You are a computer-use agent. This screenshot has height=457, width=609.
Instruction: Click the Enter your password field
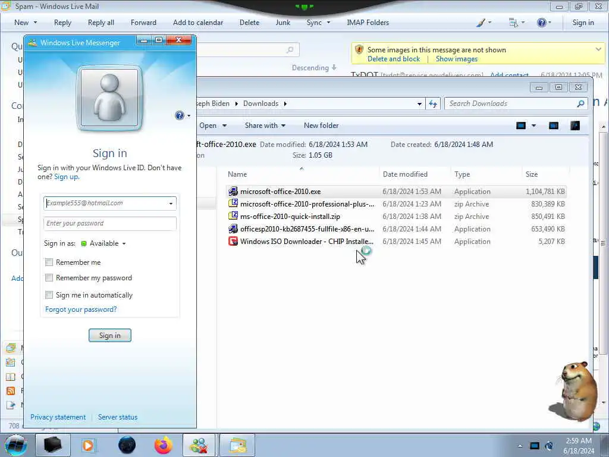coord(110,224)
